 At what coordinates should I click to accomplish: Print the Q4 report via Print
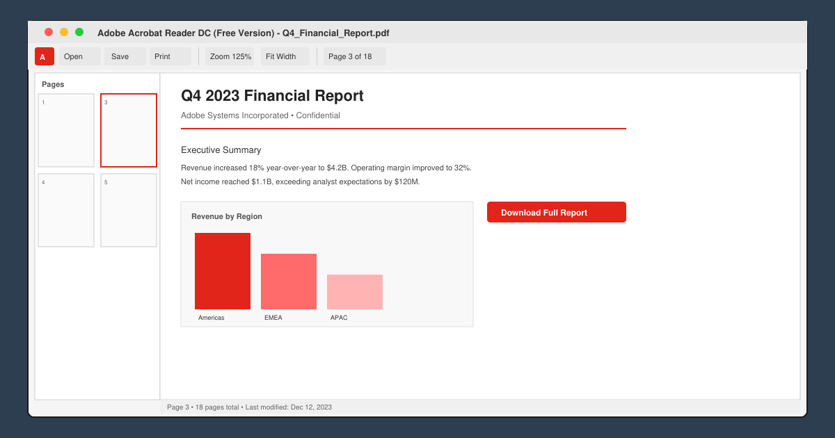[170, 56]
